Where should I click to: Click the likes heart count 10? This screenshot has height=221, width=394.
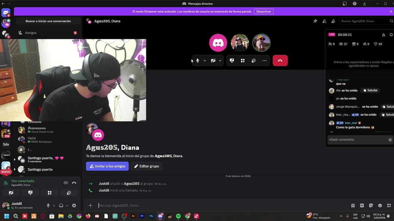pyautogui.click(x=378, y=44)
